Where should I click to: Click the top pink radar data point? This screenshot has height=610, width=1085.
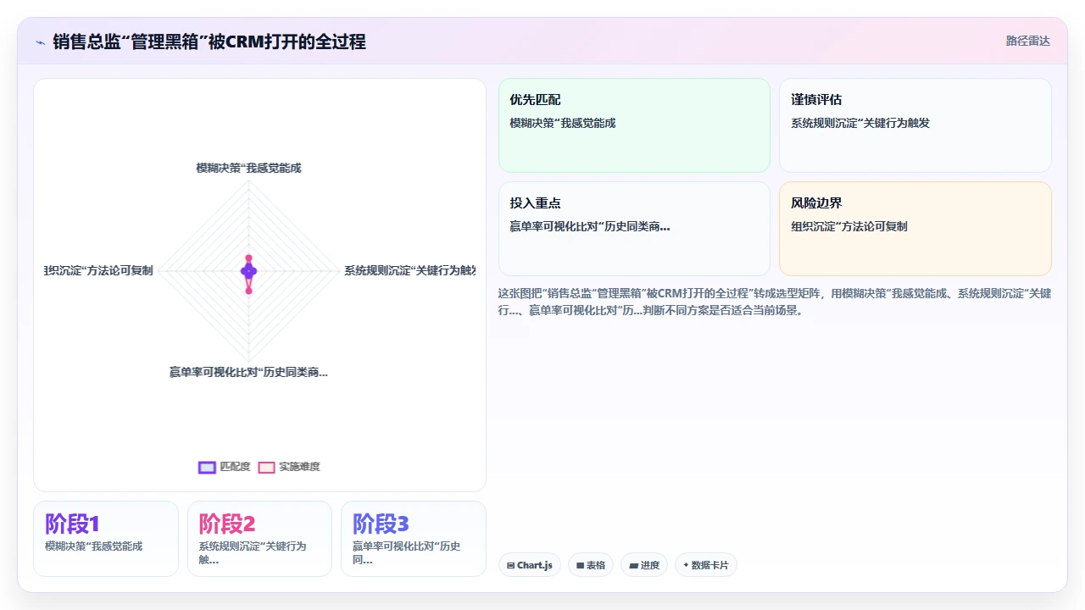(248, 258)
